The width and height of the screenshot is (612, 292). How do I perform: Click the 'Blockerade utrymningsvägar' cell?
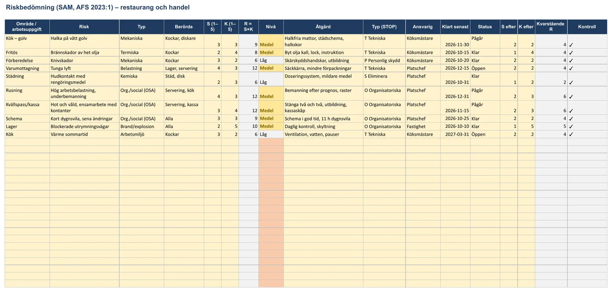(x=84, y=127)
